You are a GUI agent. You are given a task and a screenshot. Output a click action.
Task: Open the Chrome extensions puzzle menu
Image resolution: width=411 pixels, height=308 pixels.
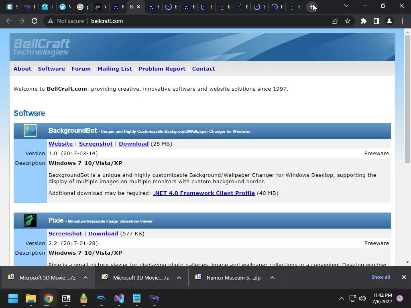[x=363, y=21]
